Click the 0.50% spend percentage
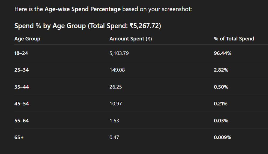268x154 pixels. pos(221,87)
